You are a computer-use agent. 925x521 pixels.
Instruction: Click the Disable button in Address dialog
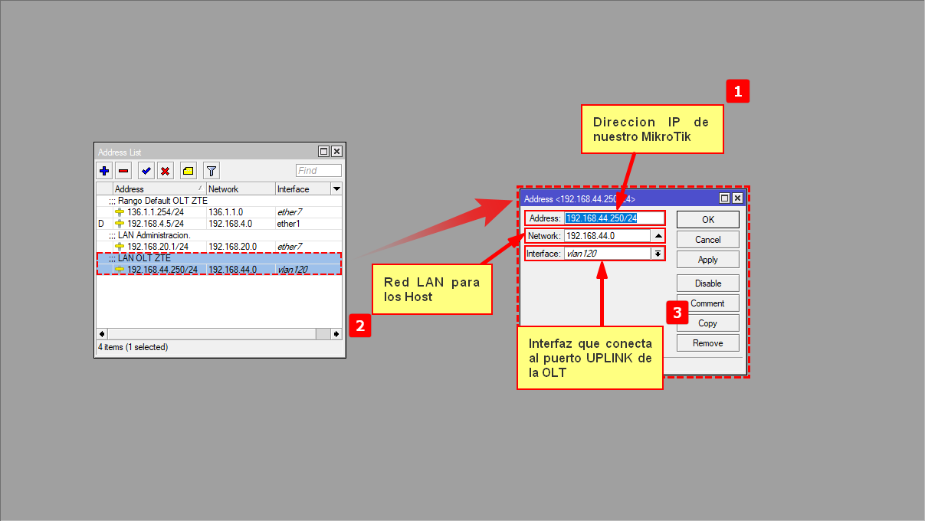[x=707, y=283]
